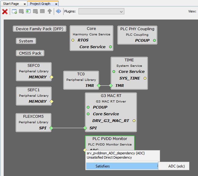Open the Satisfiers submenu

122,166
